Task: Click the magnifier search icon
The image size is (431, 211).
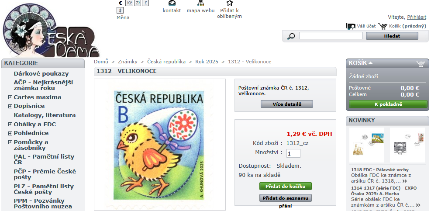Action: point(291,36)
